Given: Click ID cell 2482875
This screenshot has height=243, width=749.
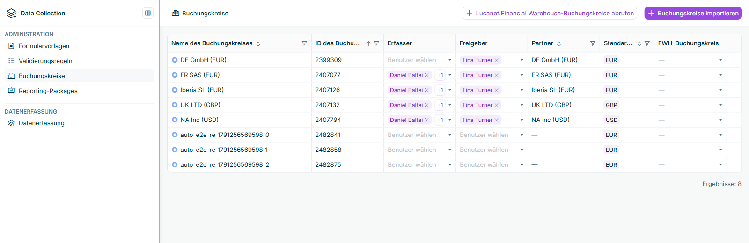Looking at the screenshot, I should click(x=347, y=165).
